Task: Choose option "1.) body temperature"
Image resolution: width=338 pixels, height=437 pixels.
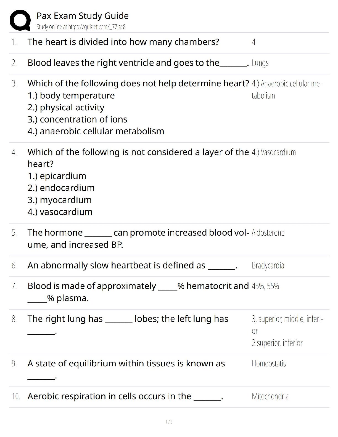Action: pos(71,95)
